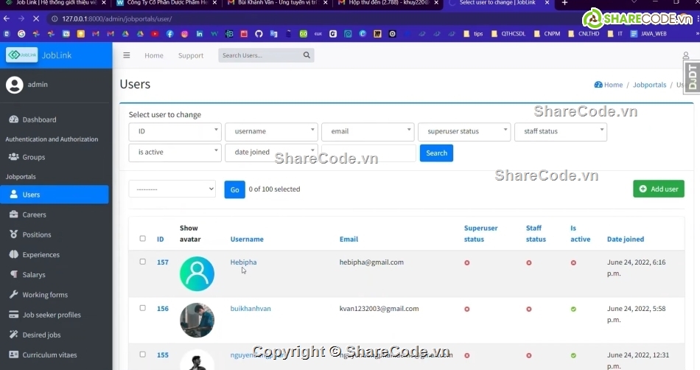Click the green Add user button
This screenshot has height=370, width=700.
659,189
